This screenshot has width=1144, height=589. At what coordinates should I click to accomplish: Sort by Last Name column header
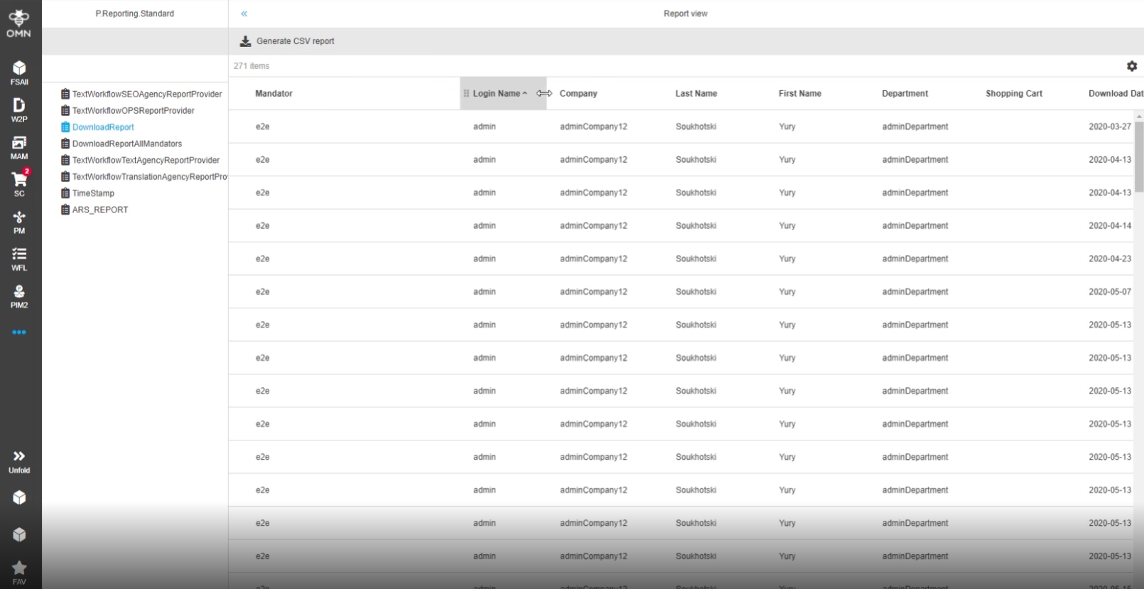[x=696, y=94]
